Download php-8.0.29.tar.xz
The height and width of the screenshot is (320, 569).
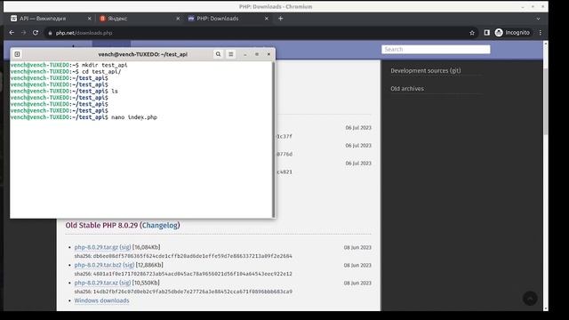[x=96, y=283]
